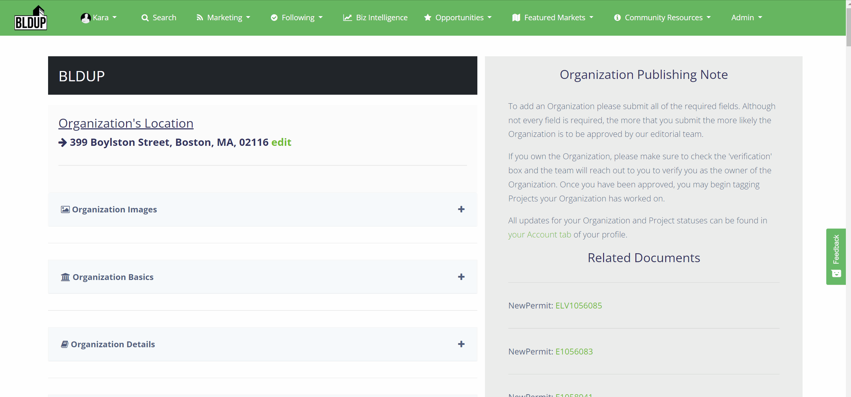
Task: Open the Admin dropdown menu
Action: point(746,17)
